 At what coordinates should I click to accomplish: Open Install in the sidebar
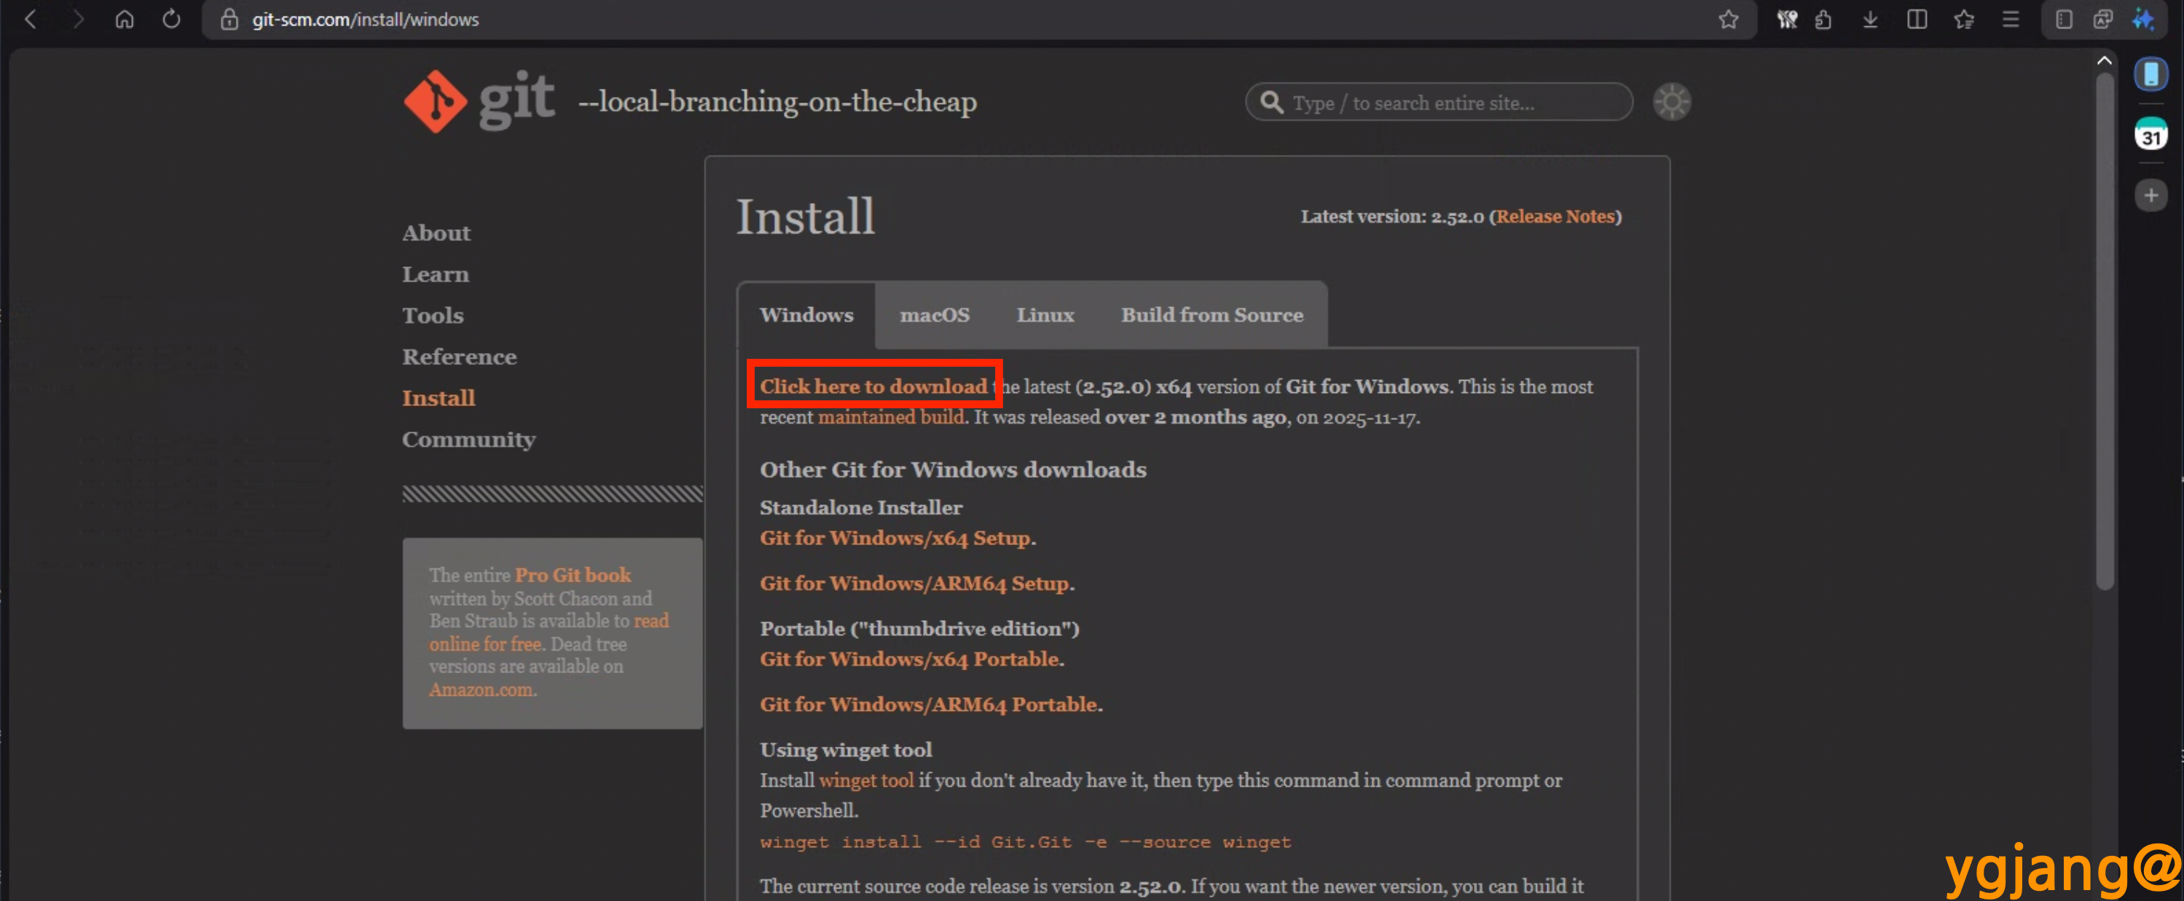pos(439,398)
